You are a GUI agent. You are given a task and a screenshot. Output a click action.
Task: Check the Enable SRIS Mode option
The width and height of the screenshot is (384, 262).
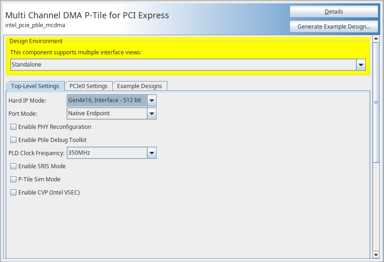(14, 166)
